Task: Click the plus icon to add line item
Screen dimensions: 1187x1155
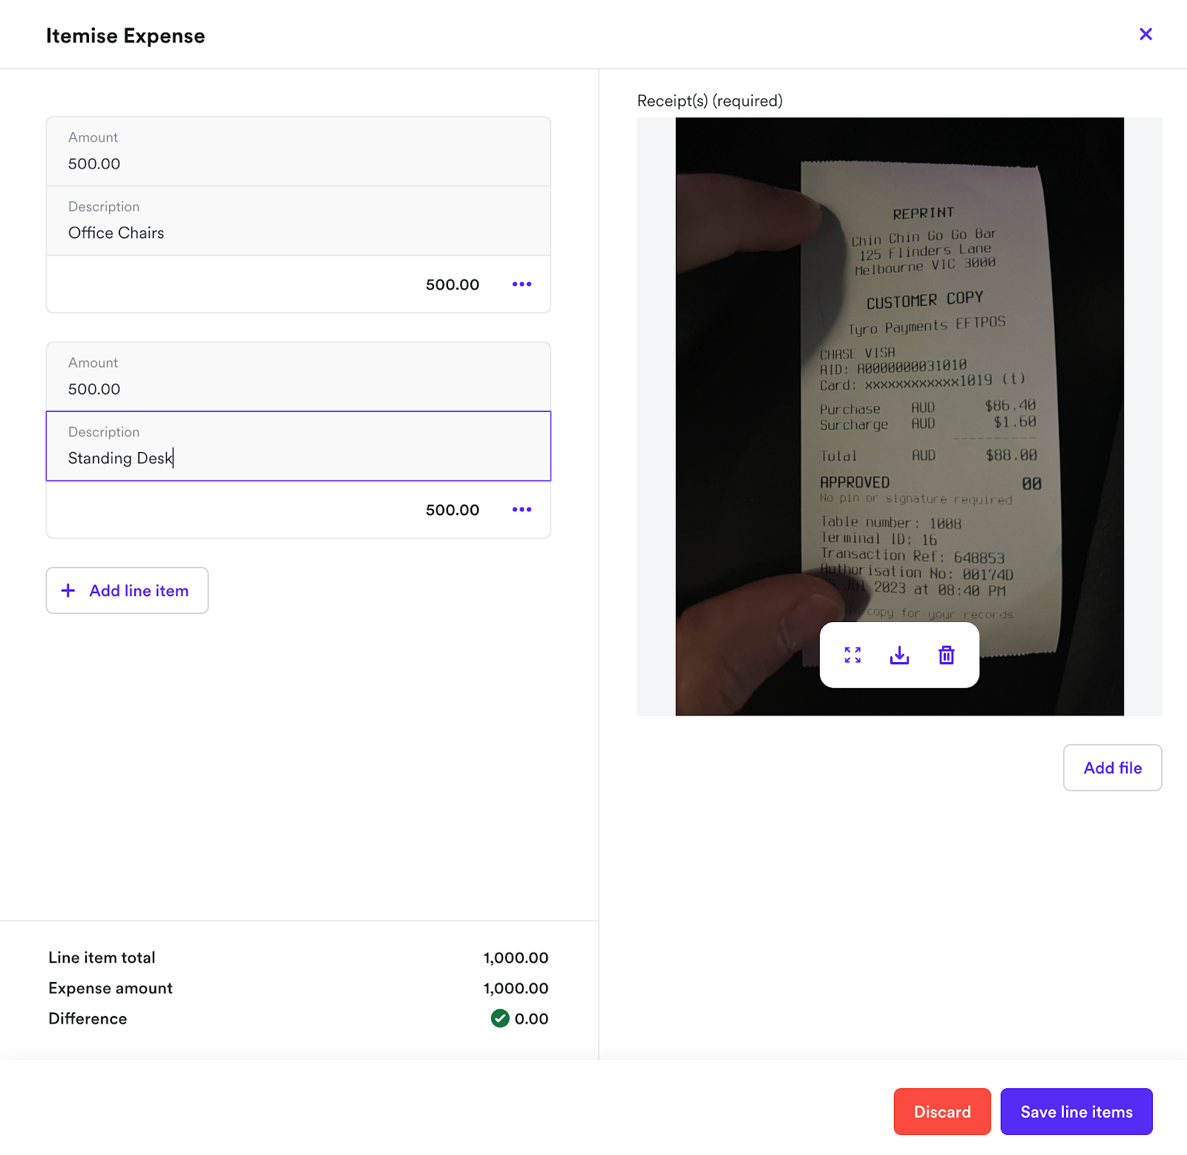Action: click(68, 591)
